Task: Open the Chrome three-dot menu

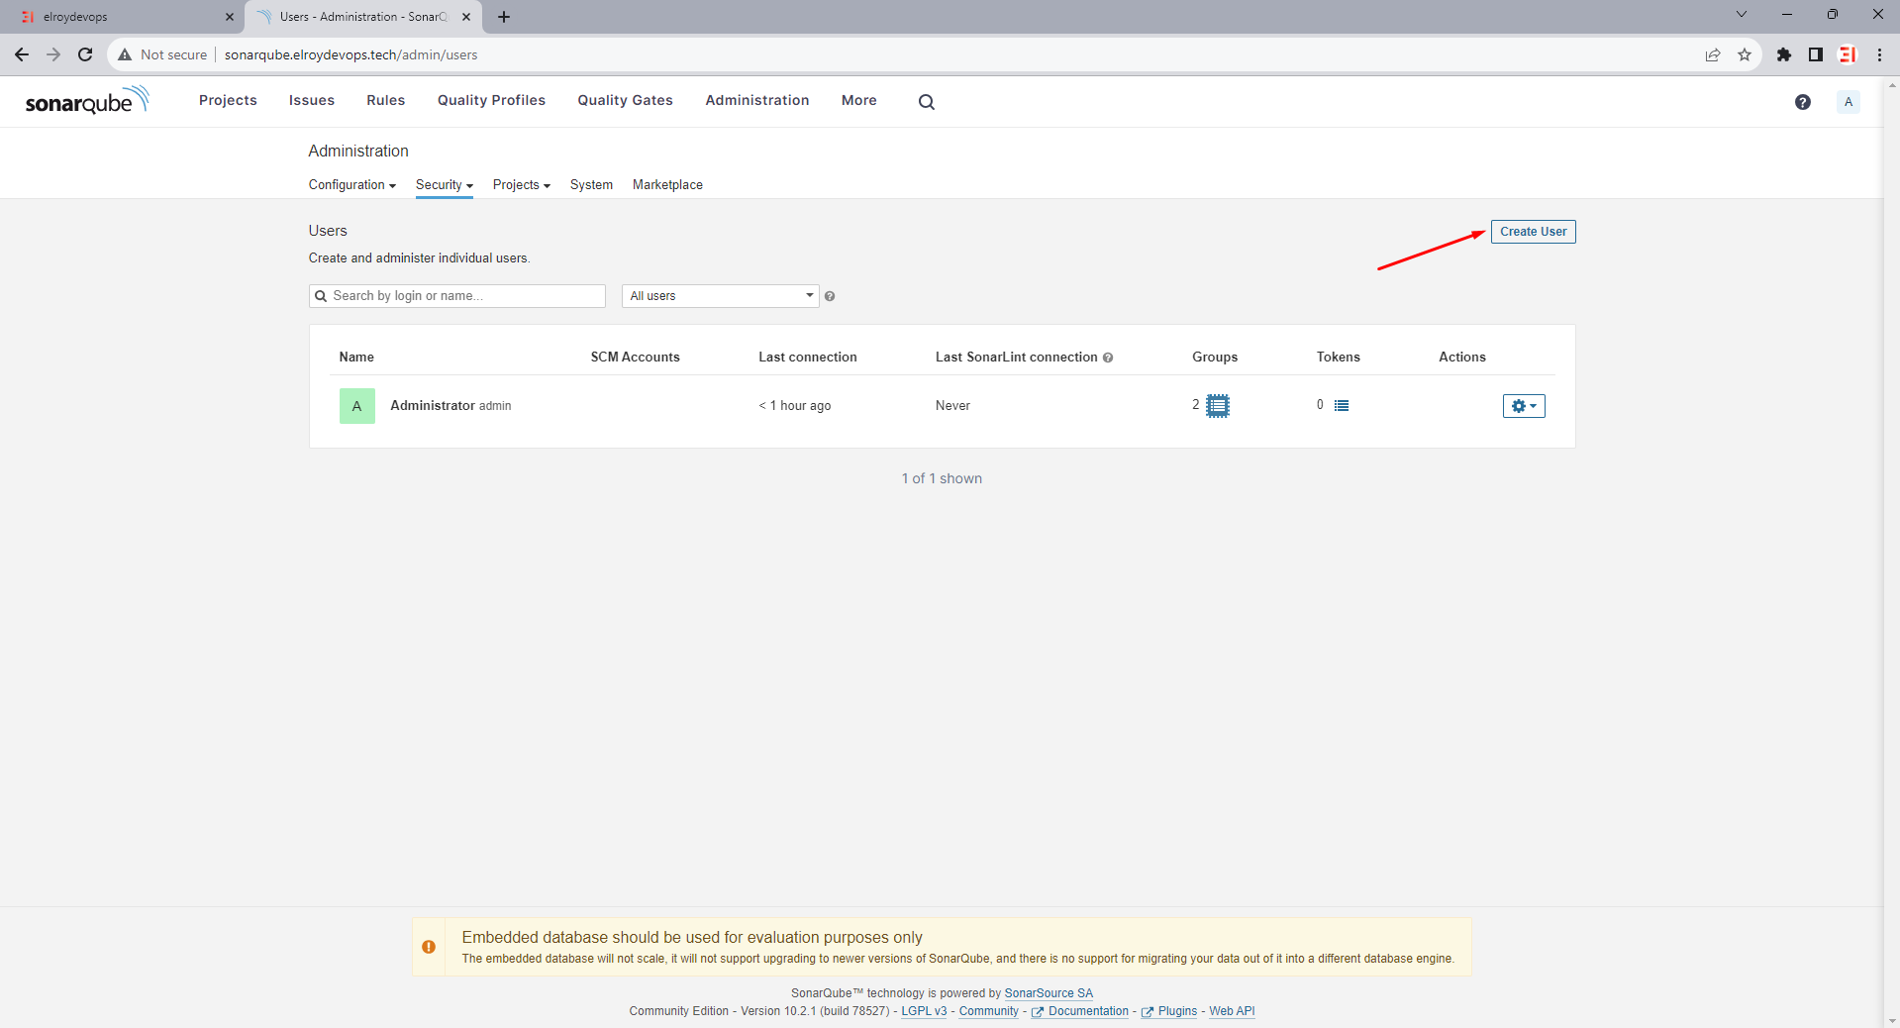Action: point(1878,54)
